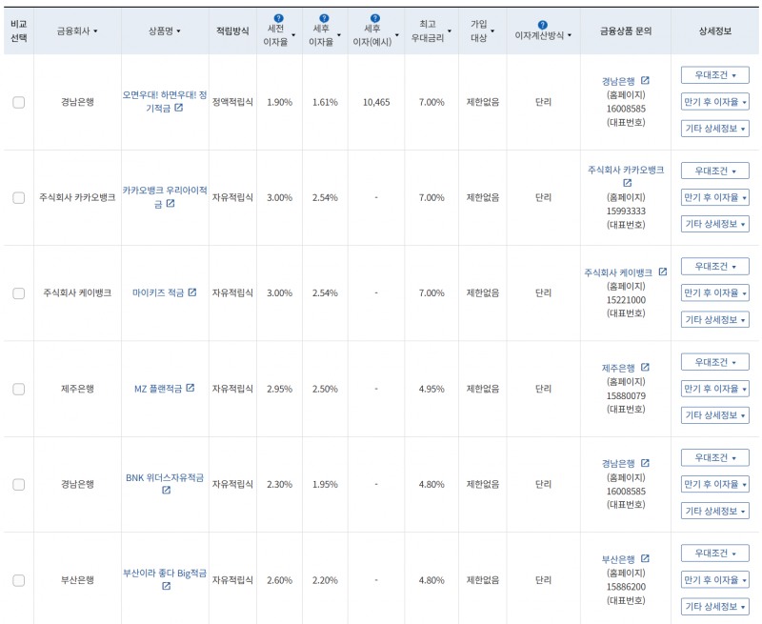Click external link icon beside 오면우대! 하면우대! 정기적금
The width and height of the screenshot is (762, 624).
179,108
